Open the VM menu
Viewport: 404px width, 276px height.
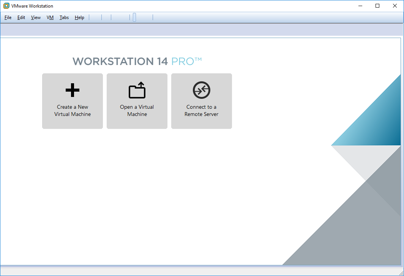(x=50, y=17)
